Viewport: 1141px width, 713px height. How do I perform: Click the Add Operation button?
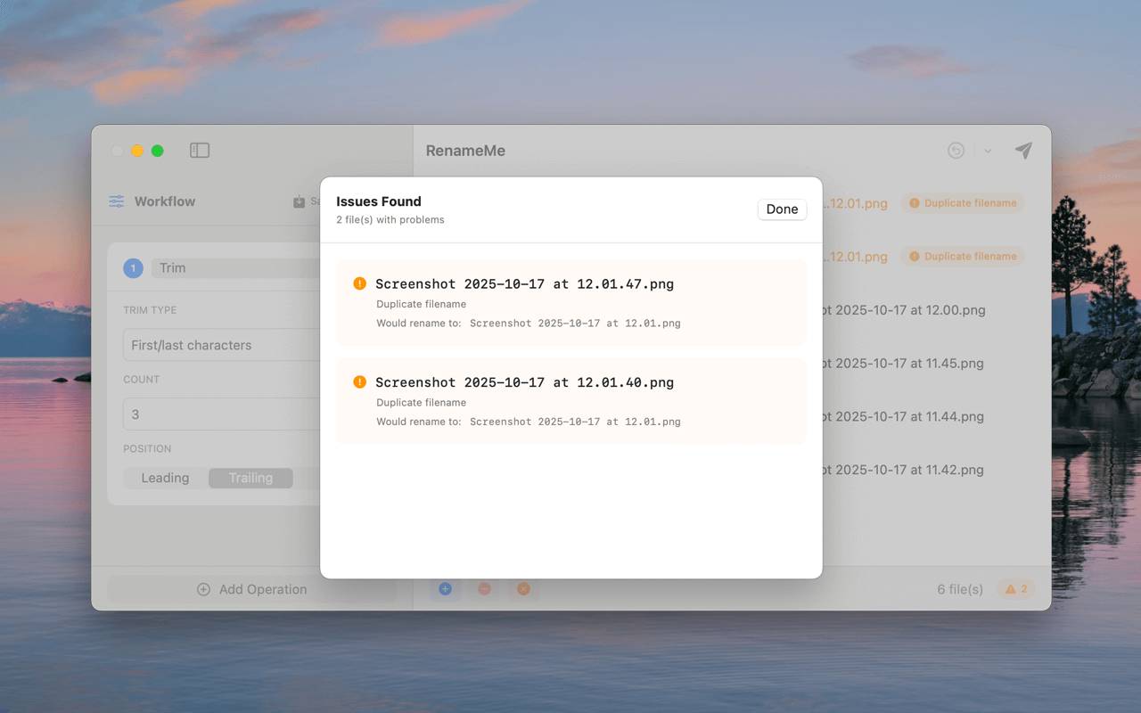[252, 589]
